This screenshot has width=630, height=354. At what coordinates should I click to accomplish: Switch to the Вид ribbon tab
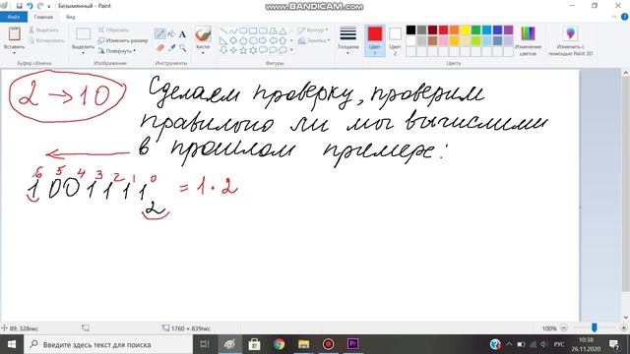tap(71, 17)
